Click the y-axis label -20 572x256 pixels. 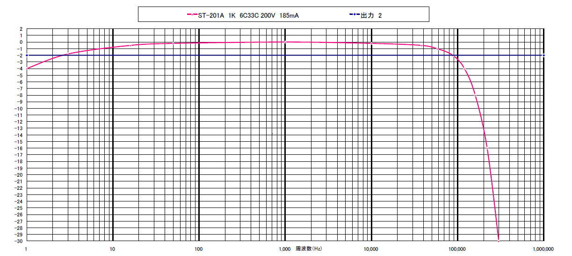[19, 175]
